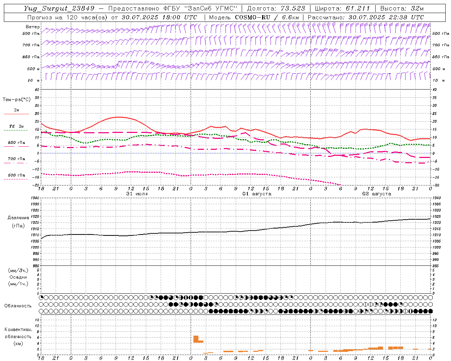
Task: Click the Ветер panel label
Action: pyautogui.click(x=32, y=27)
